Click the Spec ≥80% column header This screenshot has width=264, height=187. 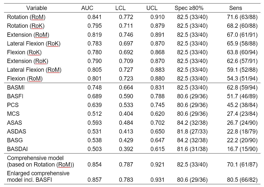point(189,8)
